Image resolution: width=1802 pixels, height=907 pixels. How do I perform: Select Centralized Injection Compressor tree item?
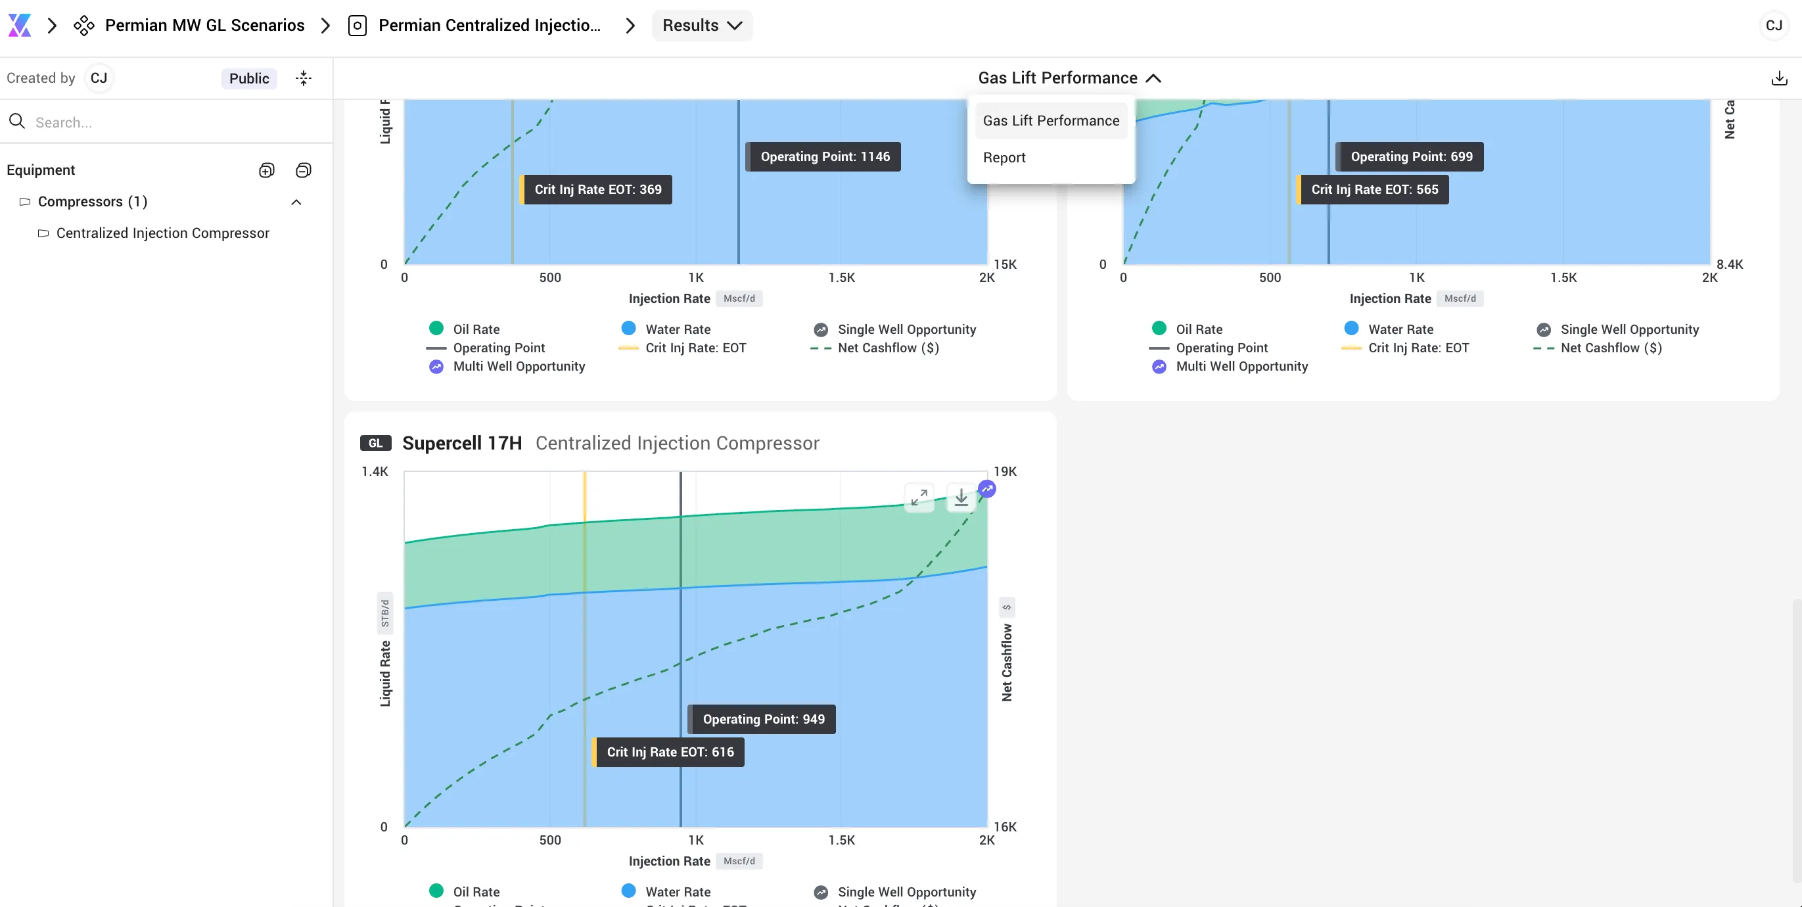click(x=162, y=233)
